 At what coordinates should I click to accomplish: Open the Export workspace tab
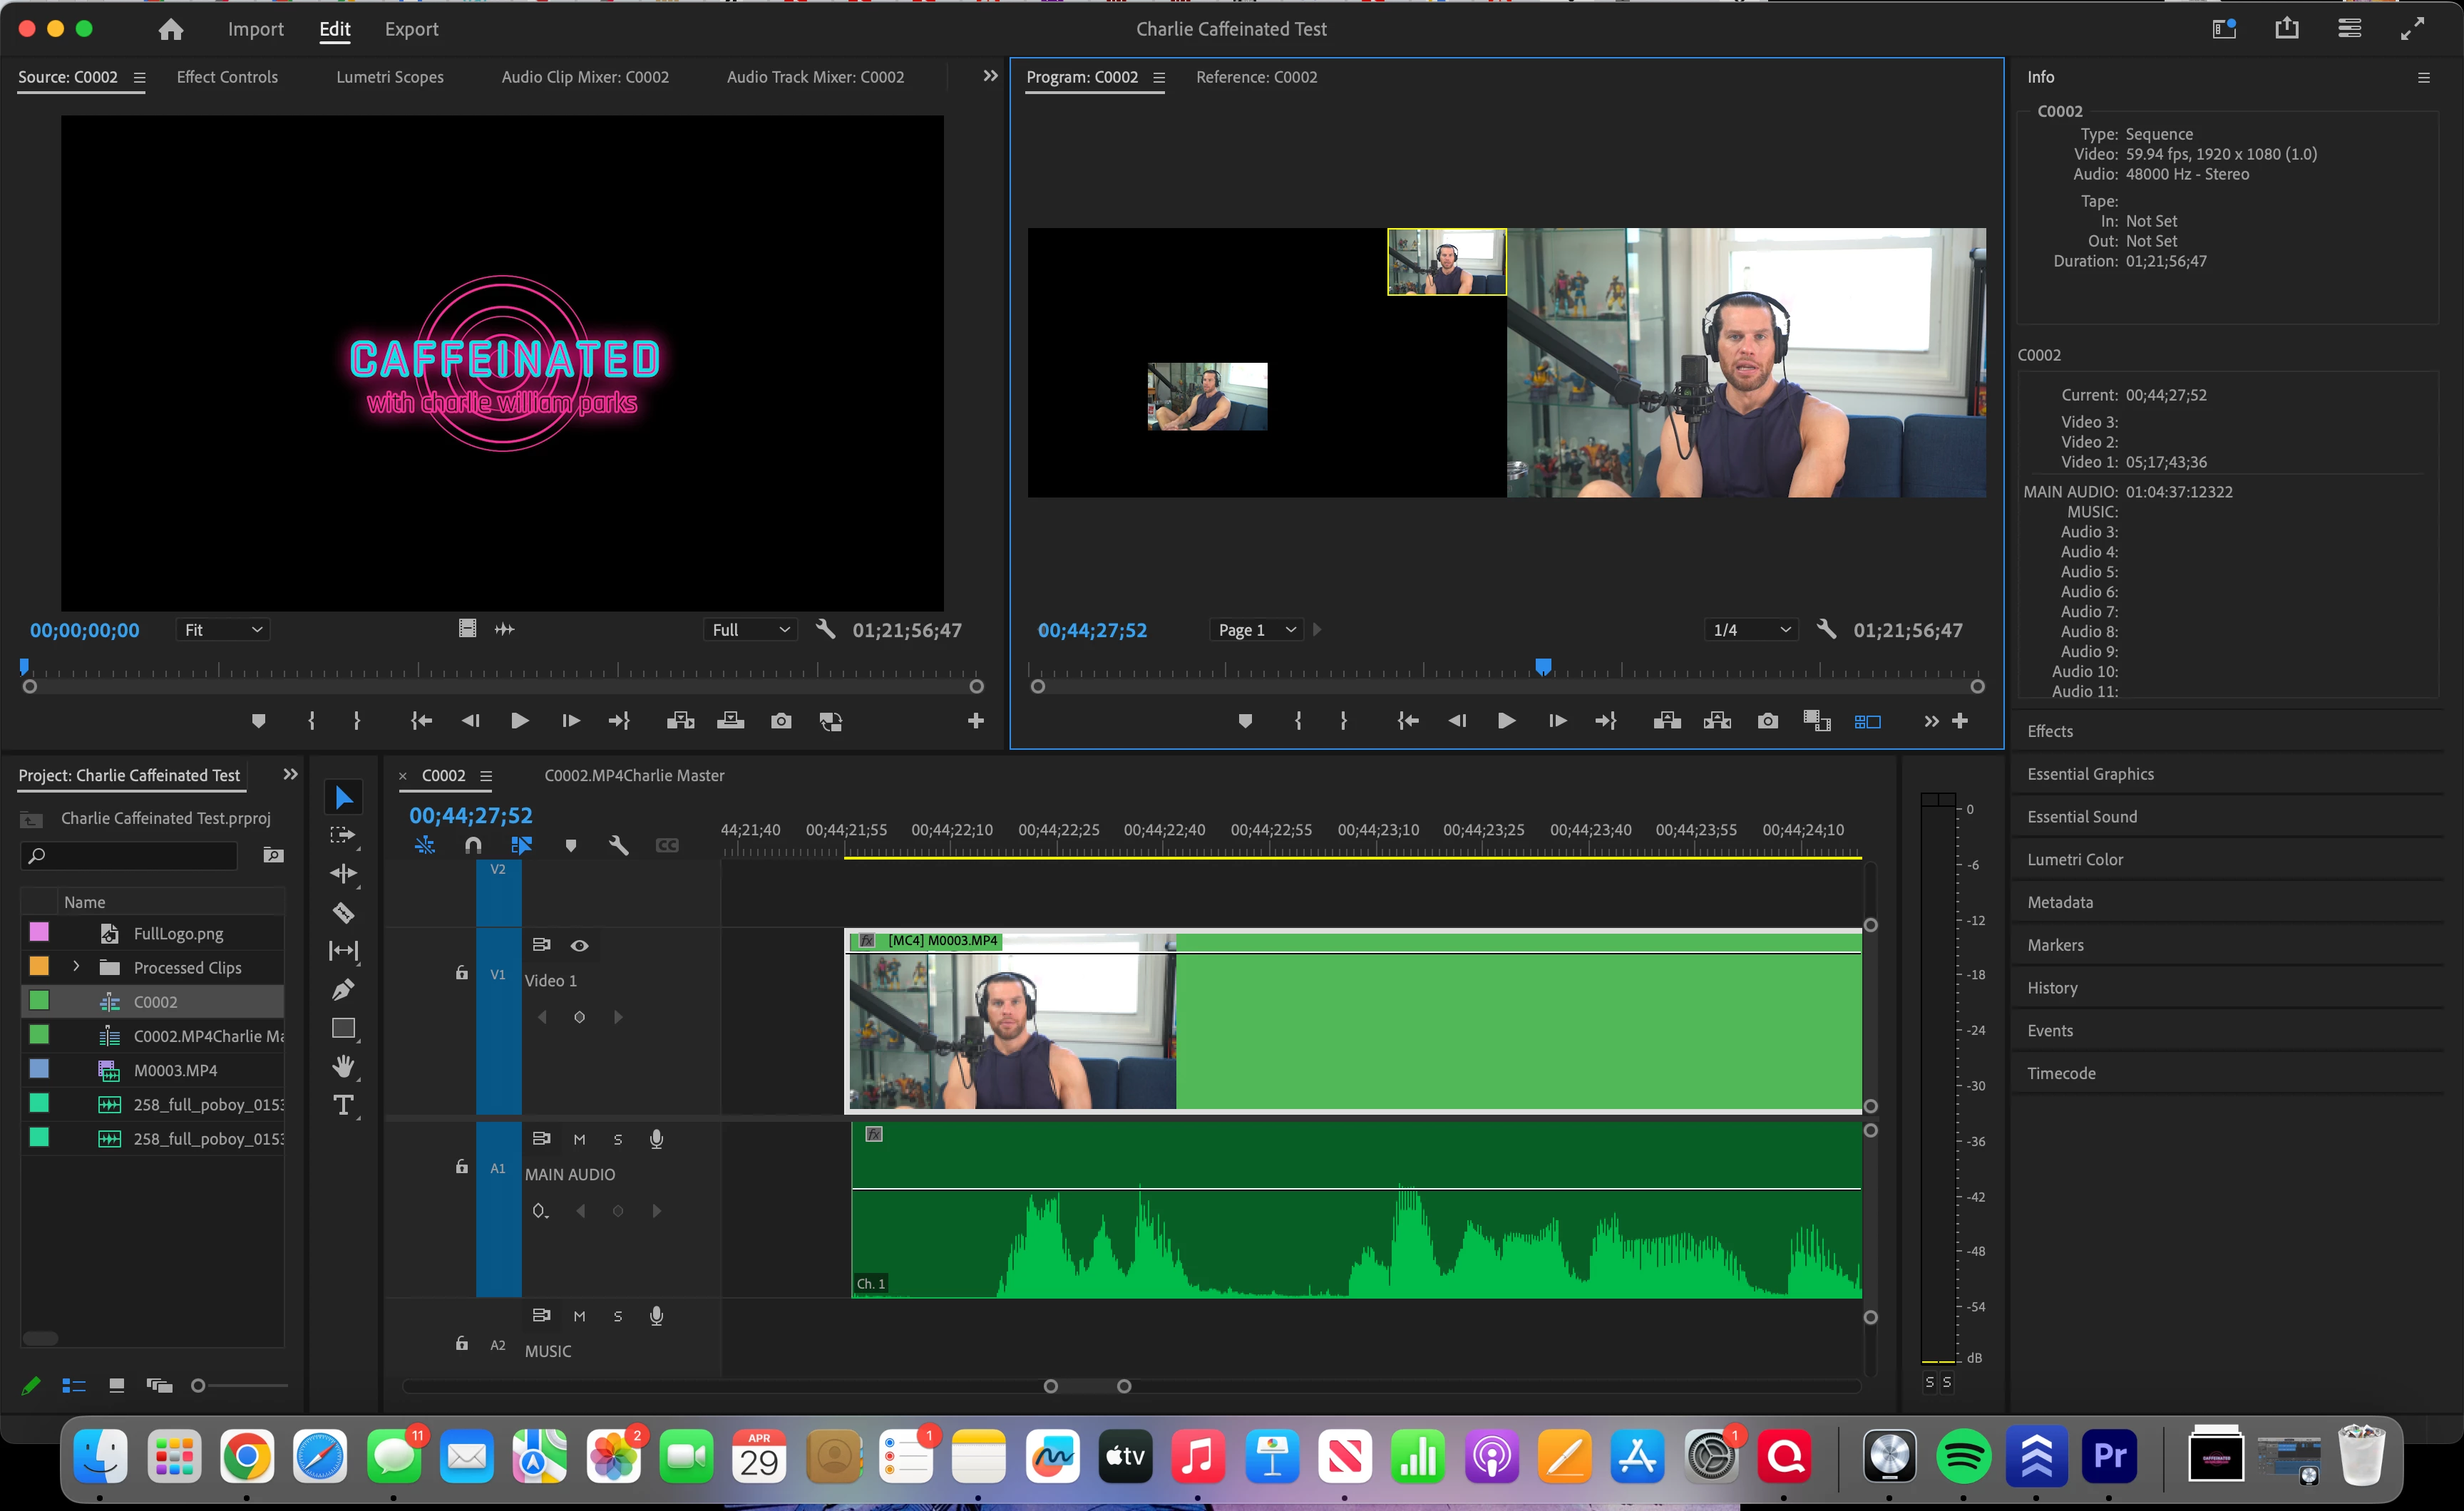[411, 29]
